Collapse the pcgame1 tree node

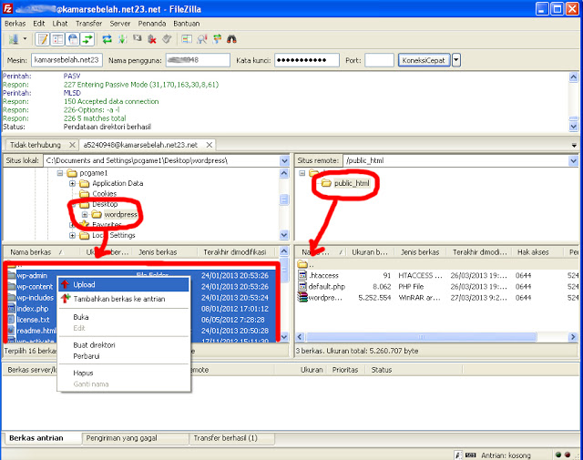point(60,173)
